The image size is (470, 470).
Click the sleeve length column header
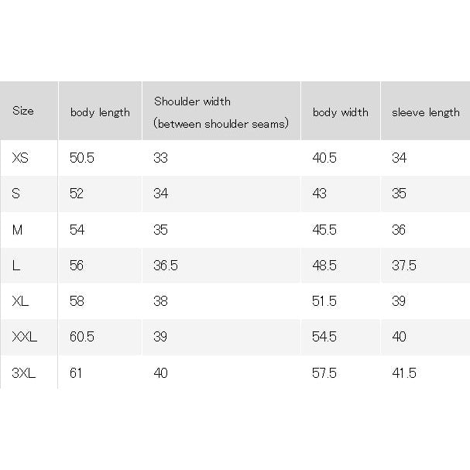[426, 112]
